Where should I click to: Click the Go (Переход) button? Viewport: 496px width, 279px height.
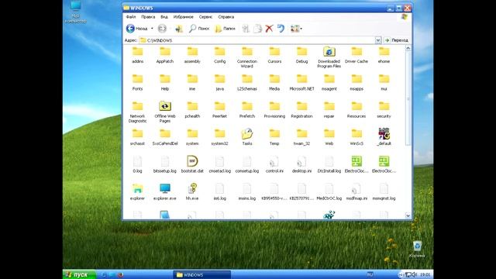tap(396, 40)
